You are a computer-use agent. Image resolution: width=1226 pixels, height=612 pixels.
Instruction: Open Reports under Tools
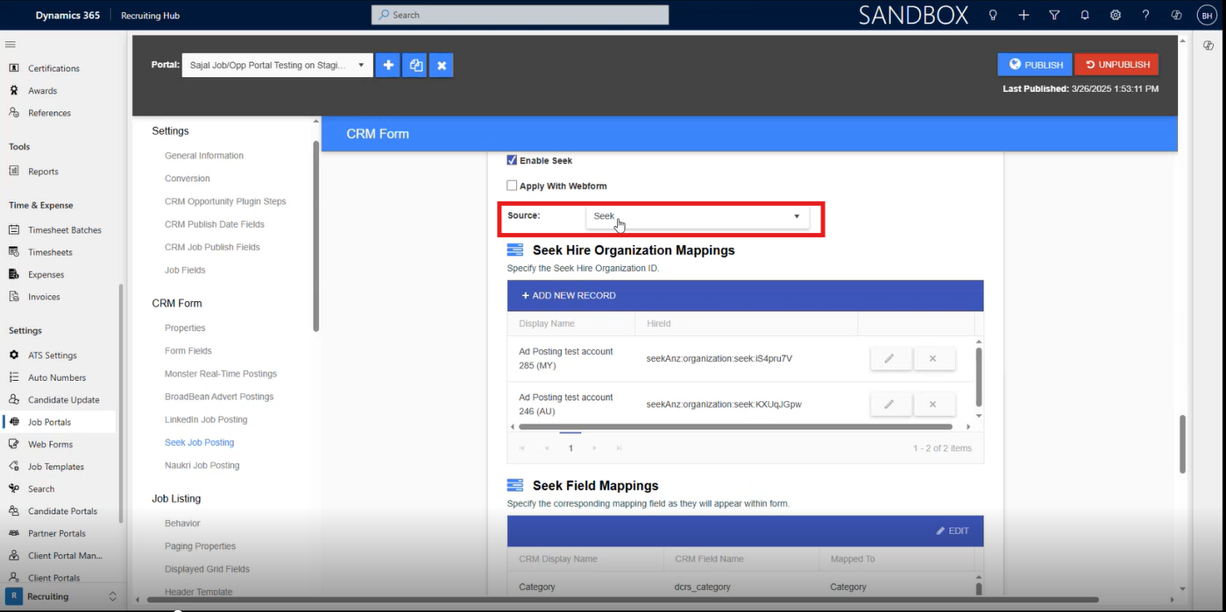(43, 172)
